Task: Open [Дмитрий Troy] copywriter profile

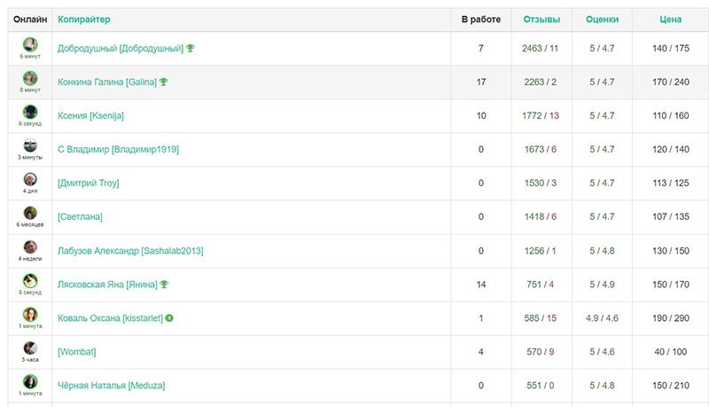Action: coord(88,184)
